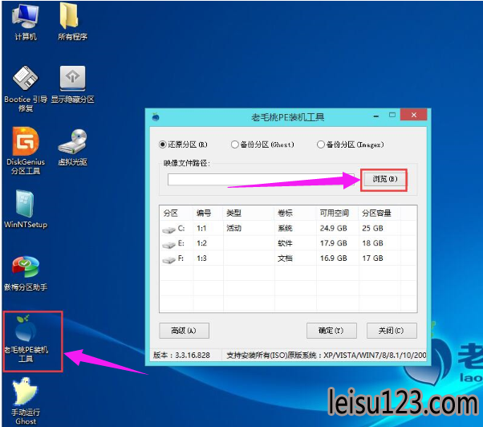Screen dimensions: 483x427
Task: Open 傲梅分区助手 desktop icon
Action: [26, 274]
